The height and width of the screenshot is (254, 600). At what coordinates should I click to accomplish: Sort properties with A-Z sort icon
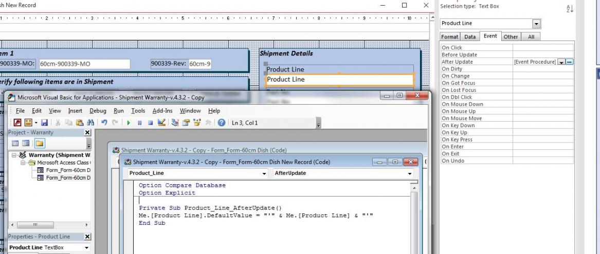[570, 8]
